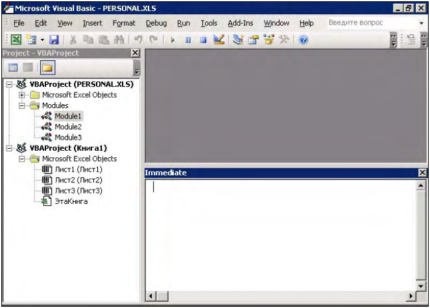Click the blue Help question mark icon
Screen dimensions: 430x308
click(x=304, y=40)
